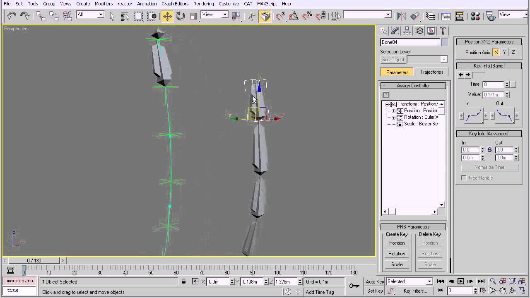Toggle the Percent Snap icon
The image size is (530, 298).
pos(307,16)
